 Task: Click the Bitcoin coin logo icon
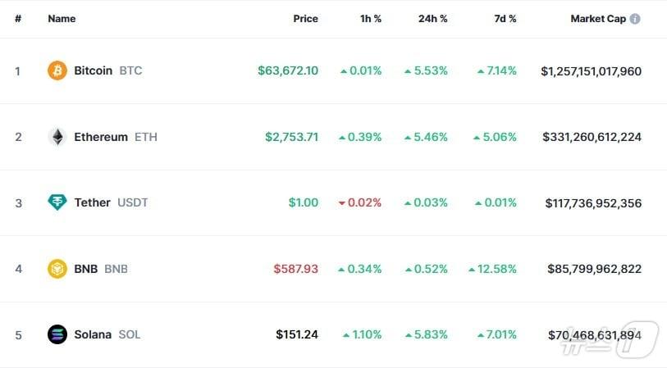click(x=57, y=70)
